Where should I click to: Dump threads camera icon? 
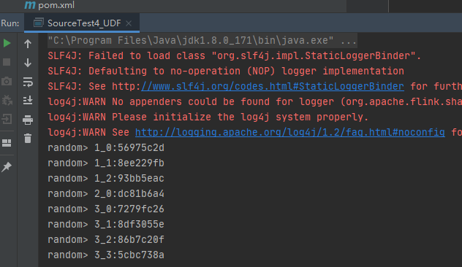click(x=7, y=81)
